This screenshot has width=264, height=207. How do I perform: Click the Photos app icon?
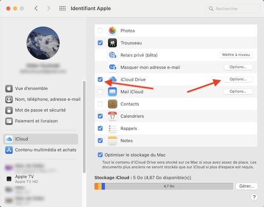(112, 31)
